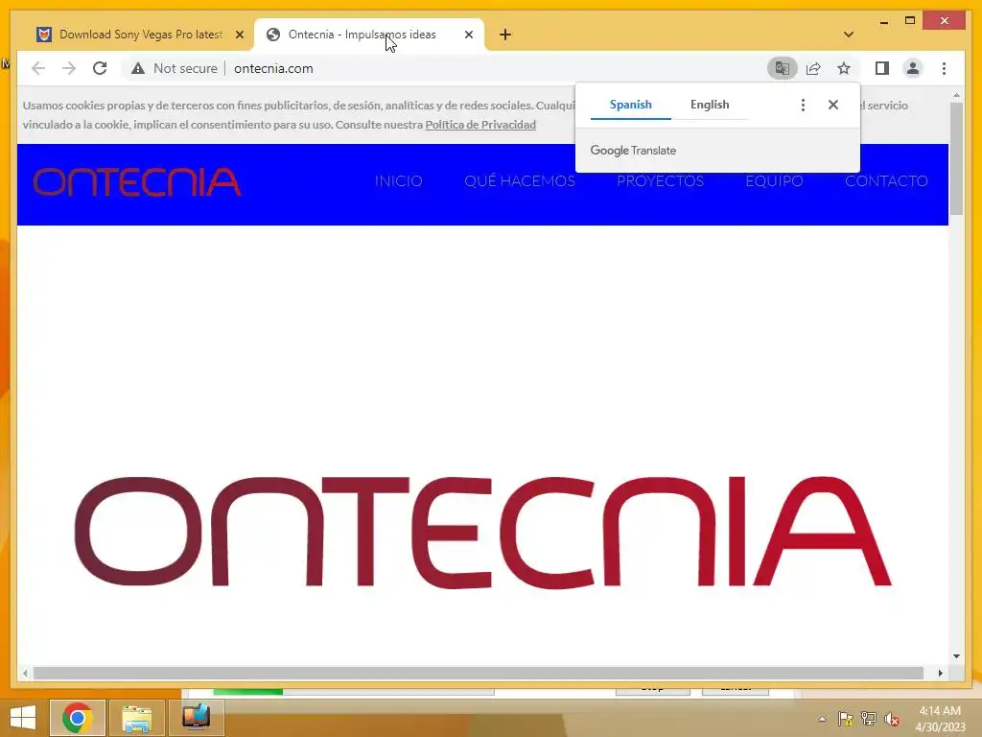Open Chrome's three-dot menu
The height and width of the screenshot is (737, 982).
944,68
